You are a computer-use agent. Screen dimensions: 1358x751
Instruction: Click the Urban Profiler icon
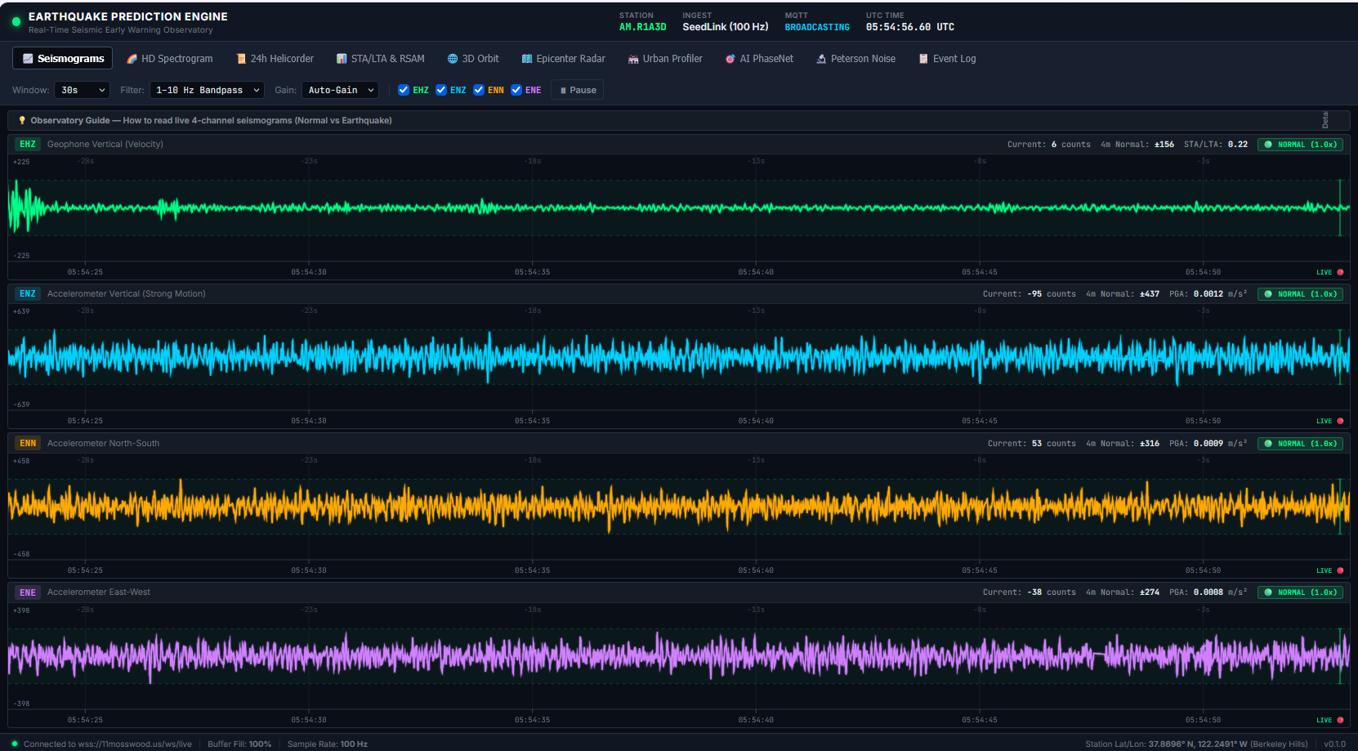tap(633, 59)
